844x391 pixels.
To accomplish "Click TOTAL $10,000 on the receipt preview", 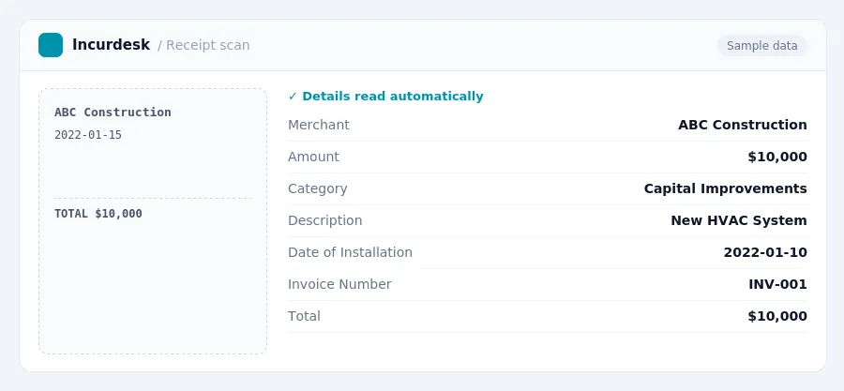I will [98, 214].
